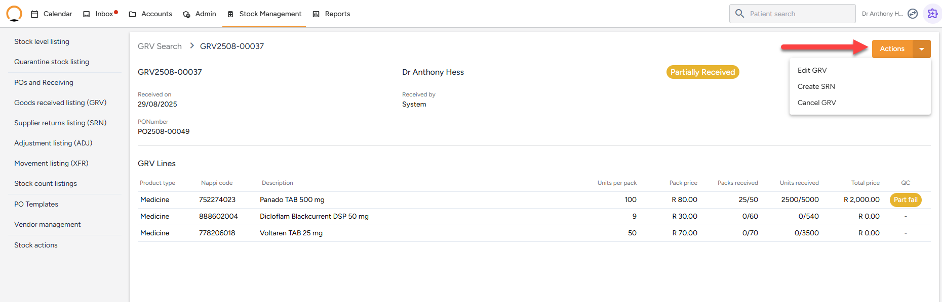Select the Panado TAB 500 mg description
The width and height of the screenshot is (942, 302).
coord(292,199)
